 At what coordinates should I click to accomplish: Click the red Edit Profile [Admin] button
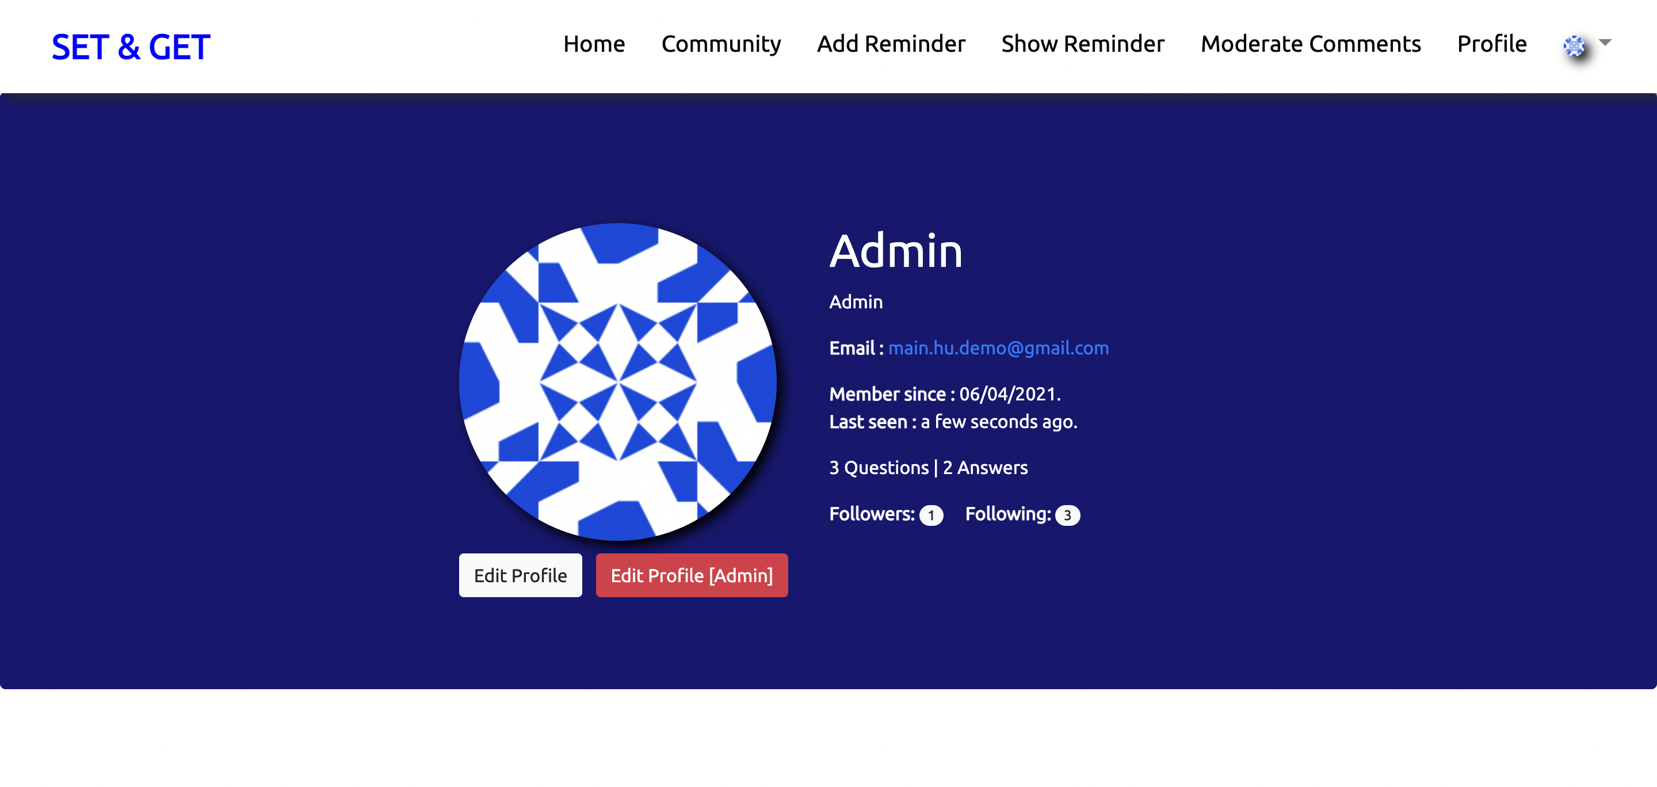coord(692,575)
